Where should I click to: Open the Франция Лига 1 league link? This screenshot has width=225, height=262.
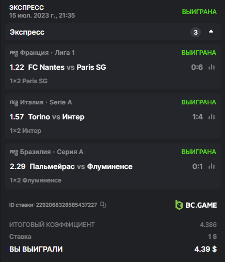pos(47,53)
